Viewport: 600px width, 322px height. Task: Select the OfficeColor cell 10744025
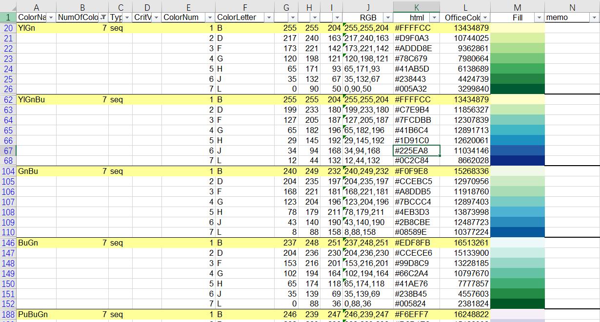pos(465,38)
